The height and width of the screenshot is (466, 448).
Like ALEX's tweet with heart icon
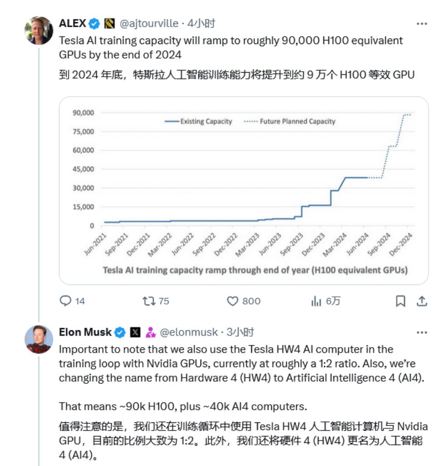point(232,301)
